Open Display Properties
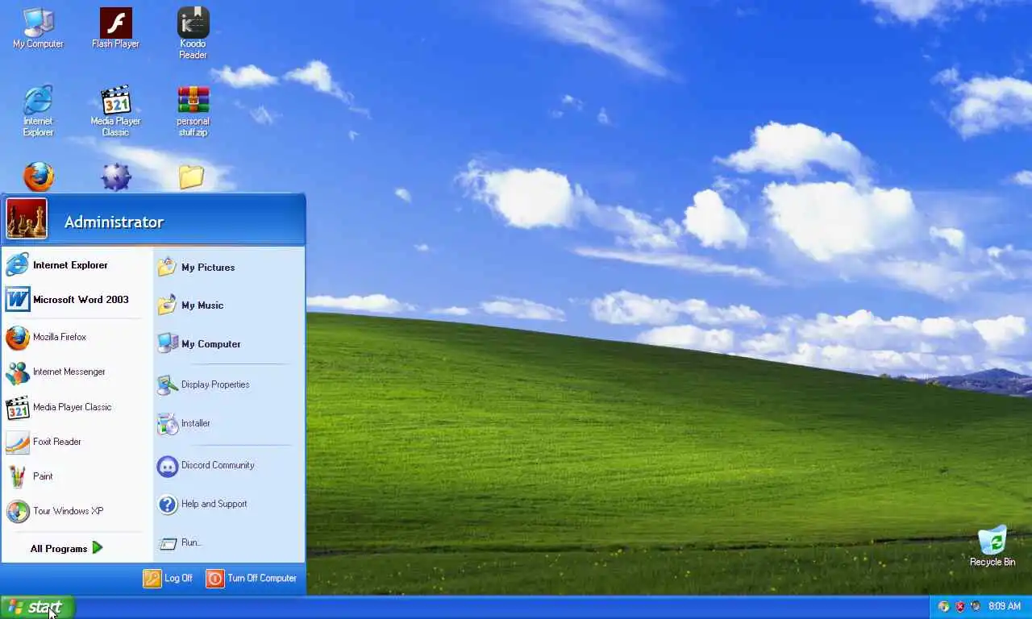 (x=228, y=384)
